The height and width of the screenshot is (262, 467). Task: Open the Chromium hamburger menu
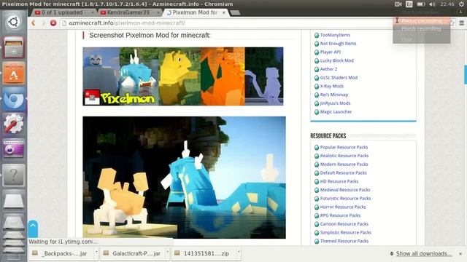[x=462, y=23]
